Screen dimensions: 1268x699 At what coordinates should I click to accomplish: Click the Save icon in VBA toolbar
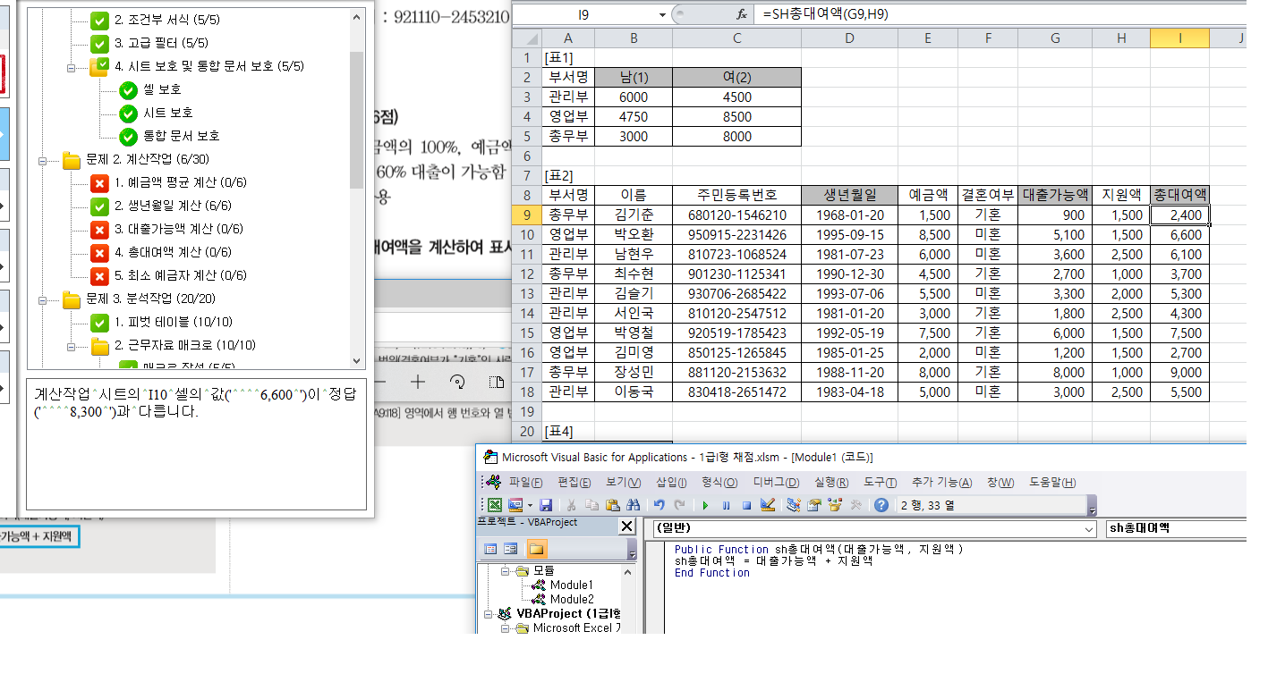[x=545, y=505]
